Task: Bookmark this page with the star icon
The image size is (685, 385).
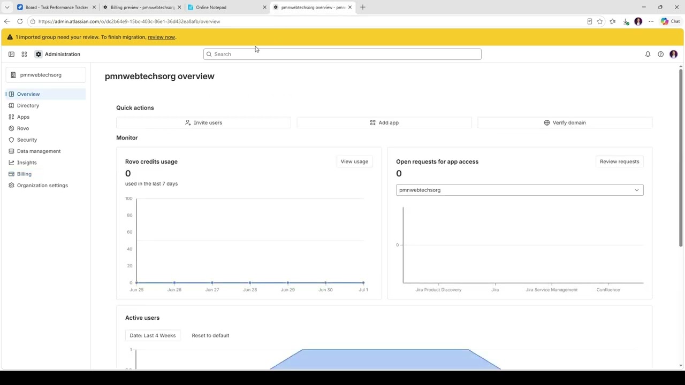Action: (599, 21)
